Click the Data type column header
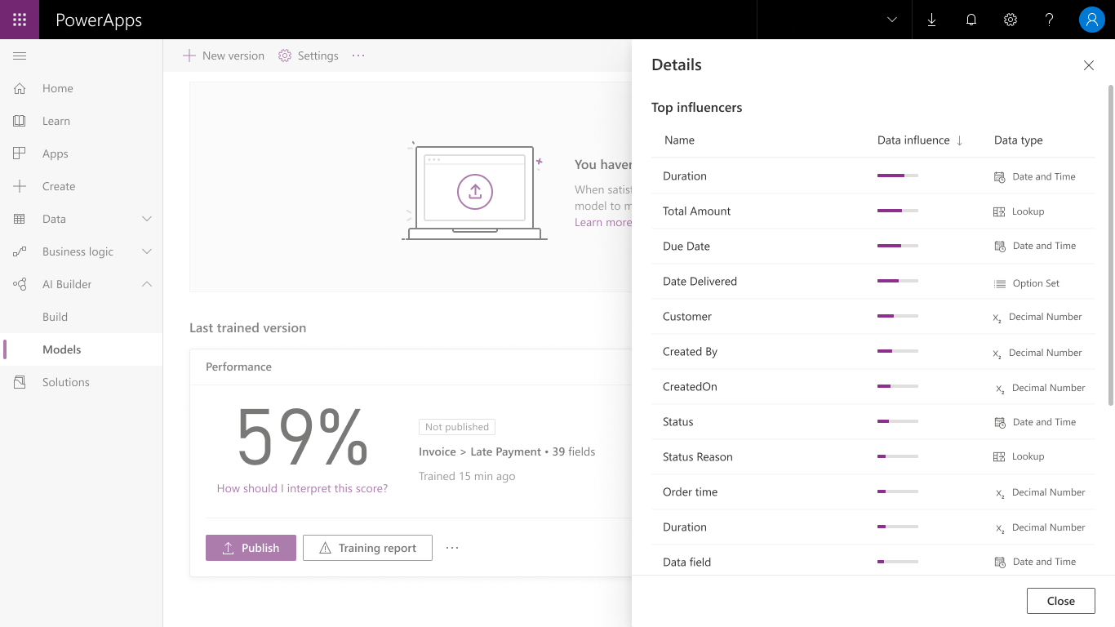The image size is (1115, 627). 1019,140
